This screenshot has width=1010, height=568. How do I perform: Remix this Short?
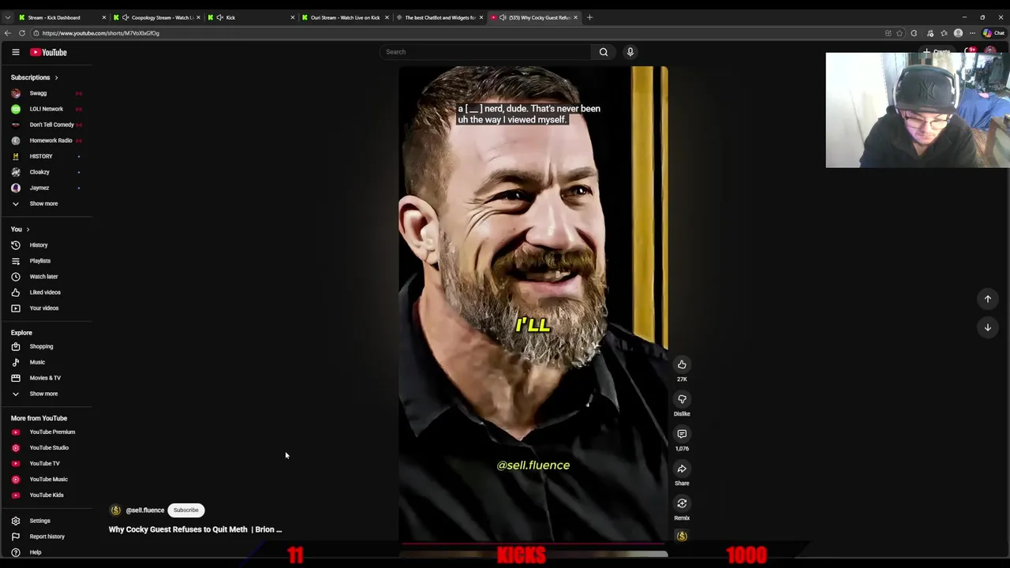pos(682,503)
